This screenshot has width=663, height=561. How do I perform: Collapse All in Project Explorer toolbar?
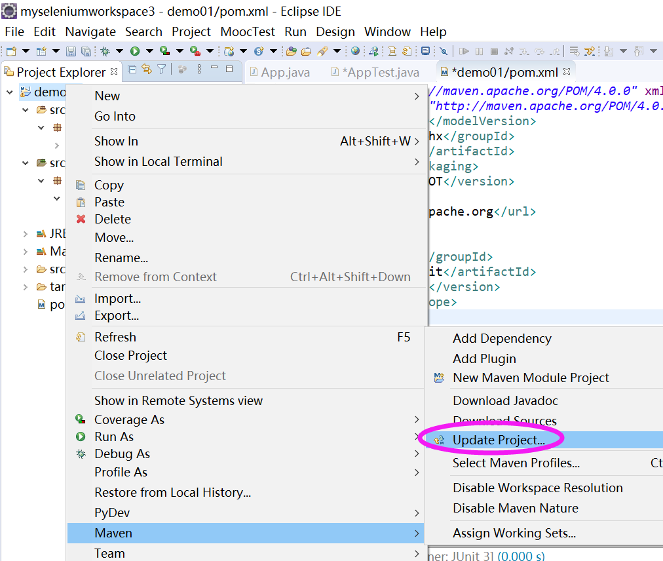(132, 69)
